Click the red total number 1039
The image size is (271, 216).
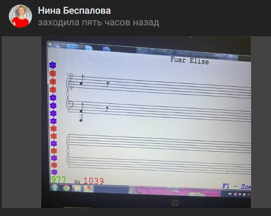point(94,181)
